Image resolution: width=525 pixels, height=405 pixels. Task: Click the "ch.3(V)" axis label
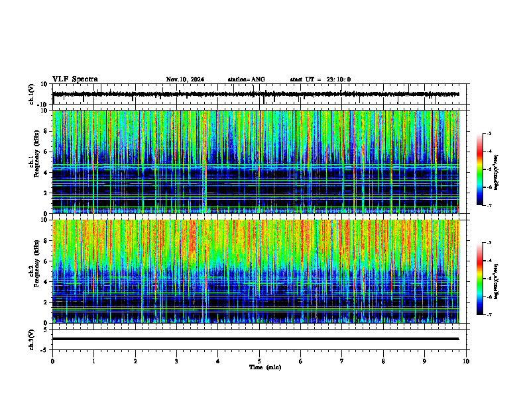tap(32, 339)
